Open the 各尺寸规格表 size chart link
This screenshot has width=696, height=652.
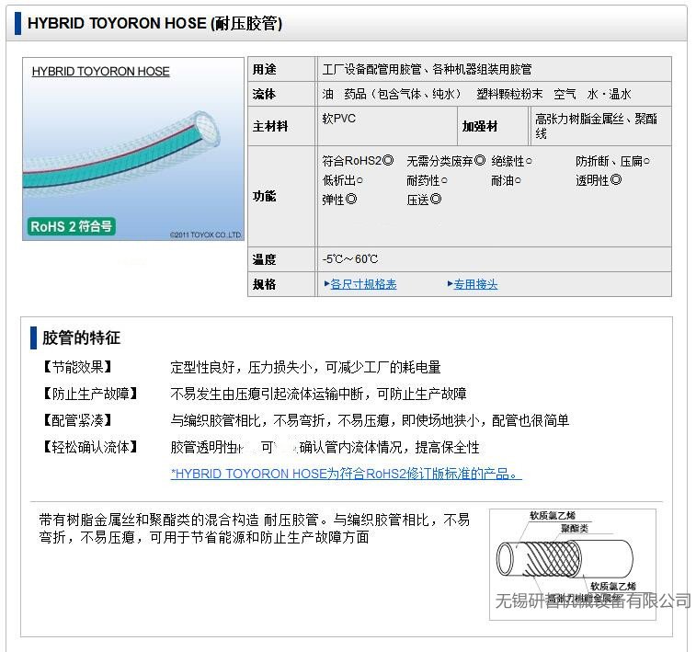363,284
